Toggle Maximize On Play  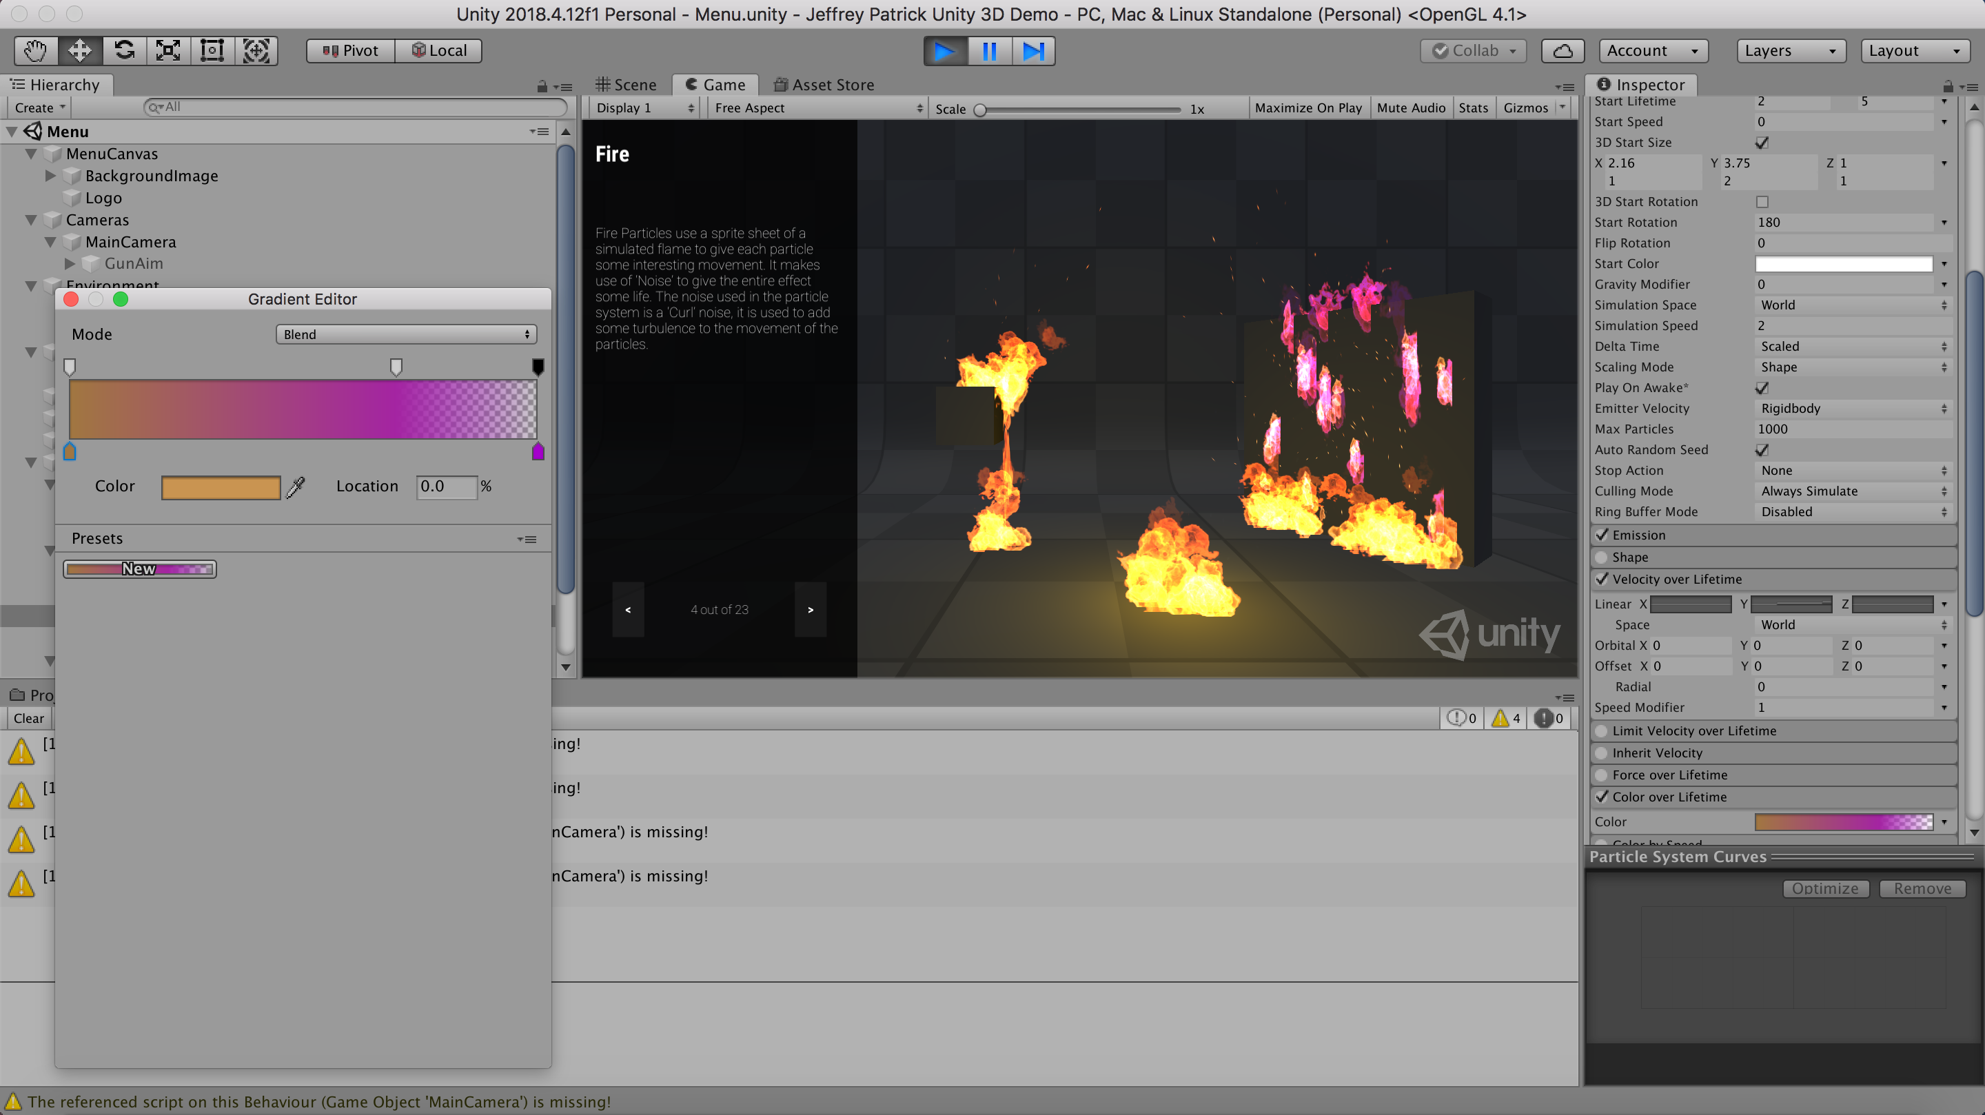[1307, 108]
